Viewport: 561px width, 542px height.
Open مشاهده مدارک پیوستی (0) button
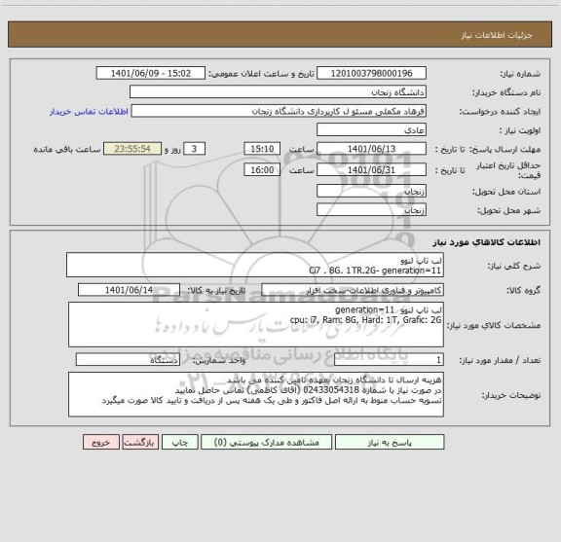click(x=267, y=442)
